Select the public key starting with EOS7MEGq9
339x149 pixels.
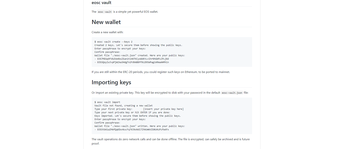tap(133, 59)
